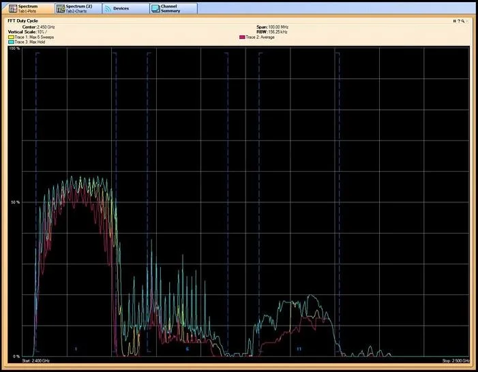Click the channel 1 marker label
This screenshot has width=478, height=372.
76,349
